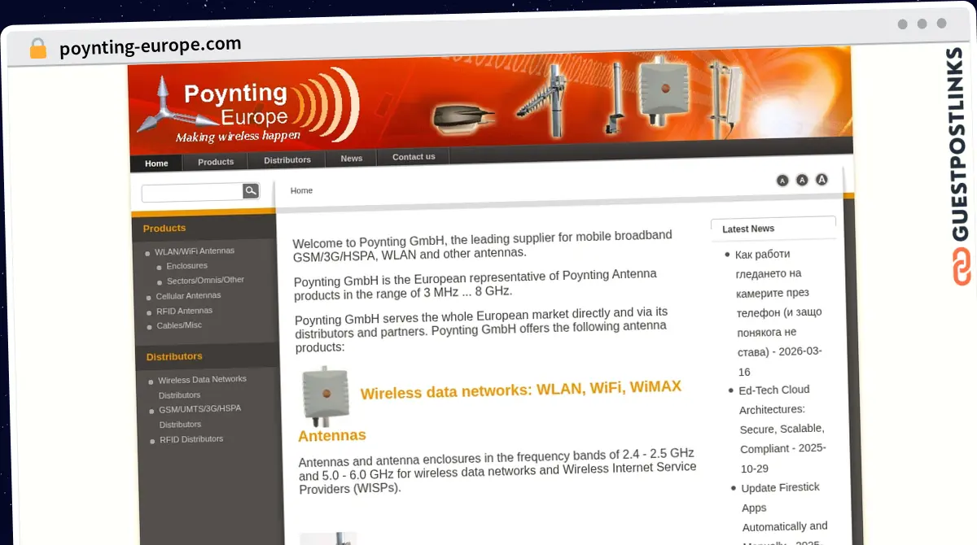Screen dimensions: 977x545
Task: Click the poynting-europe.com address text
Action: [151, 46]
